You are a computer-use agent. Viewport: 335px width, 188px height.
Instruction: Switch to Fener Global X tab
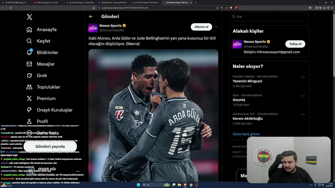click(x=145, y=3)
